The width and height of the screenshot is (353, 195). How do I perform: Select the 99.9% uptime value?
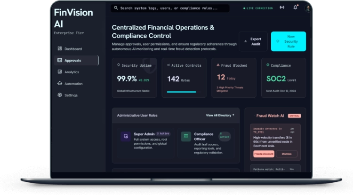click(127, 79)
